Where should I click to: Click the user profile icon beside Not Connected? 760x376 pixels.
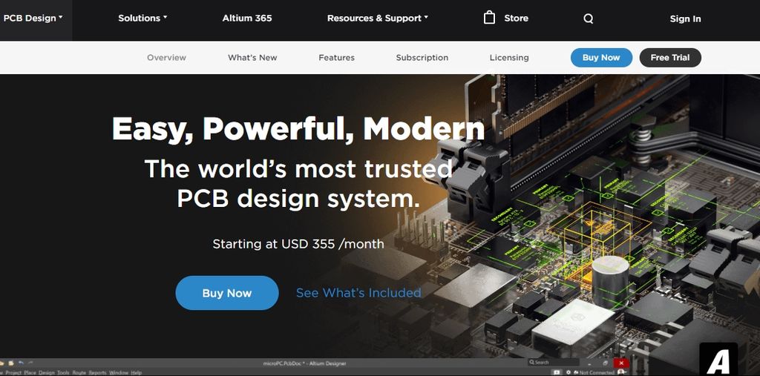(621, 372)
